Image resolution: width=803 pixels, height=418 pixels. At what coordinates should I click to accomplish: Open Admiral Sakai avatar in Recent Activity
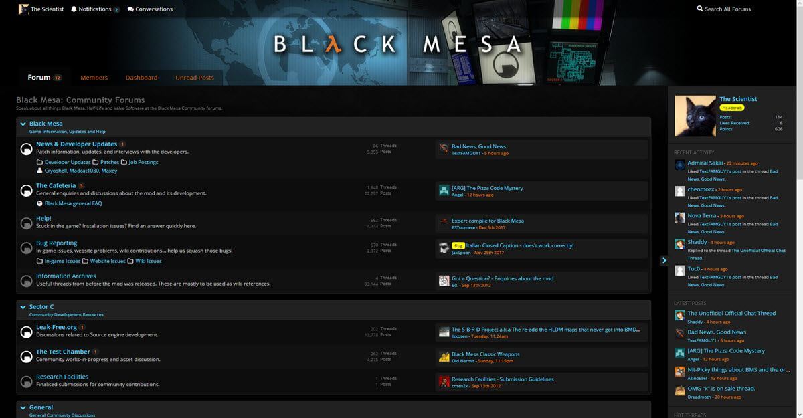click(680, 165)
